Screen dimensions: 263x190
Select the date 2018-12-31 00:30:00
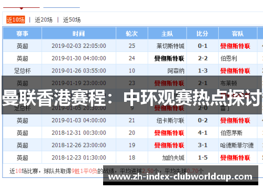pyautogui.click(x=79, y=133)
